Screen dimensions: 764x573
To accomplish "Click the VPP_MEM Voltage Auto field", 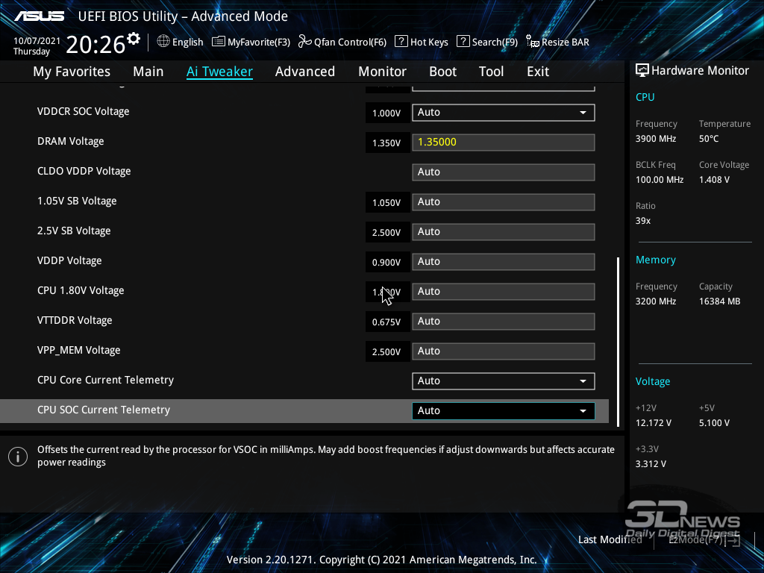I will tap(504, 351).
